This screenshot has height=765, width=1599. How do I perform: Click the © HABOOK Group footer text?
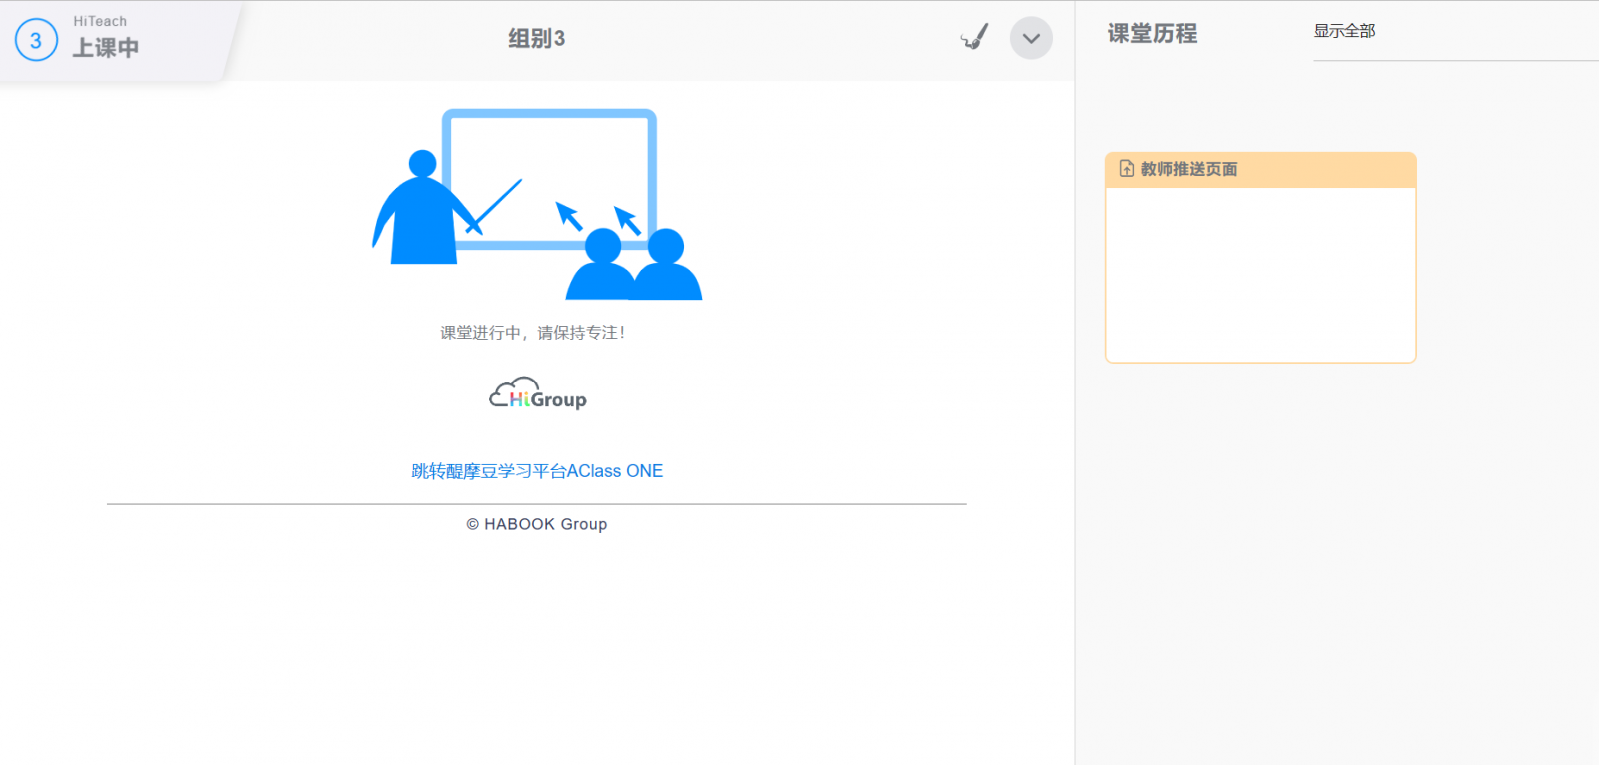[537, 524]
